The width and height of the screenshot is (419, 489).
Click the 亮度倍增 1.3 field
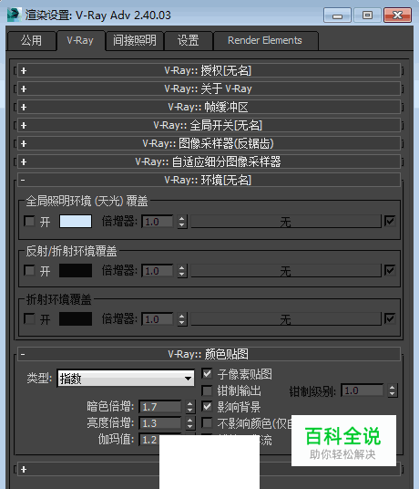pos(160,423)
